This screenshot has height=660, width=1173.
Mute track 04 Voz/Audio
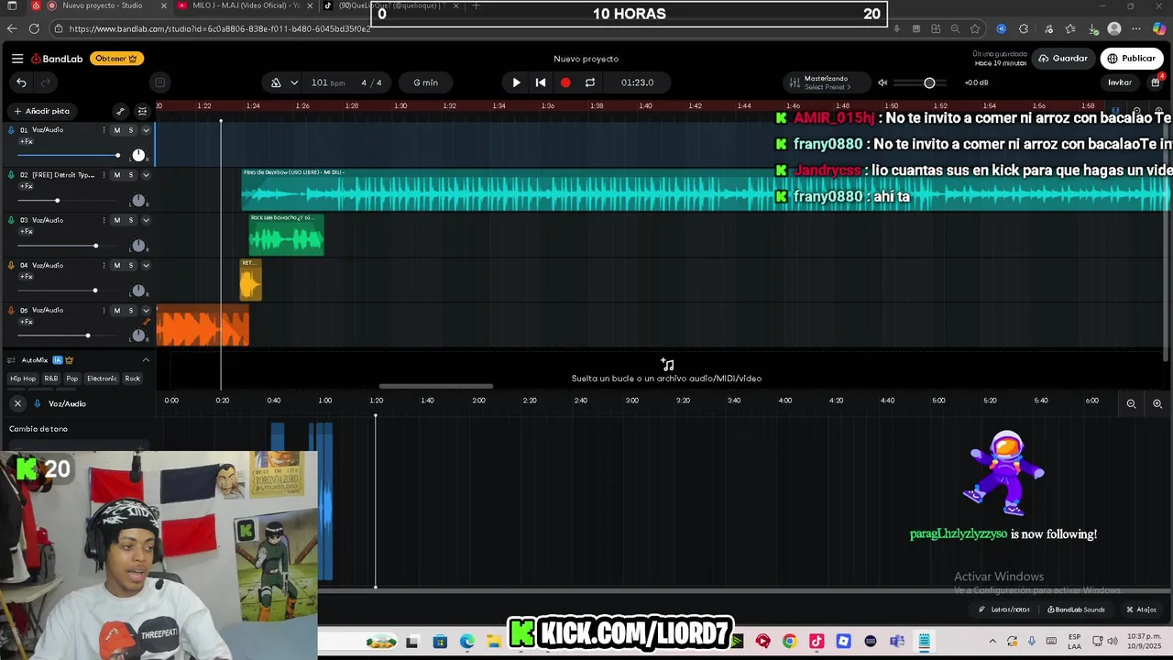[116, 265]
